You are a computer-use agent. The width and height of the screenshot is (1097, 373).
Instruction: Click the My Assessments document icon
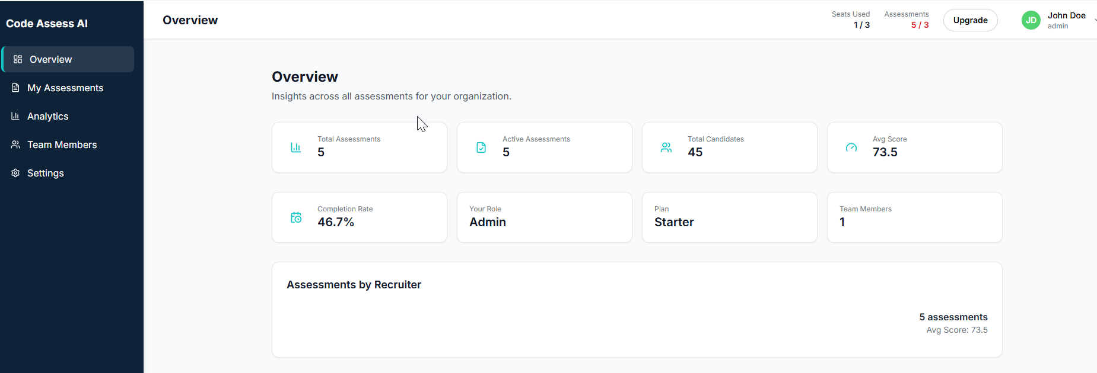(15, 88)
